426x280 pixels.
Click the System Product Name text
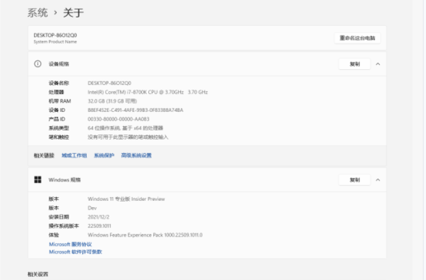point(55,41)
